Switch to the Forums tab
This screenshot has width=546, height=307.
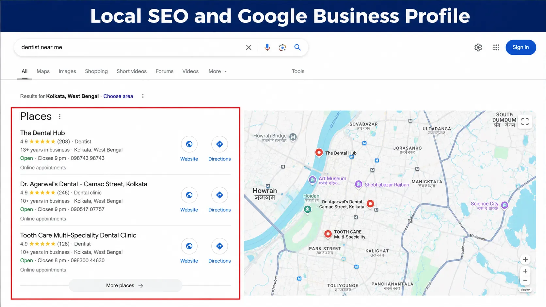coord(165,71)
